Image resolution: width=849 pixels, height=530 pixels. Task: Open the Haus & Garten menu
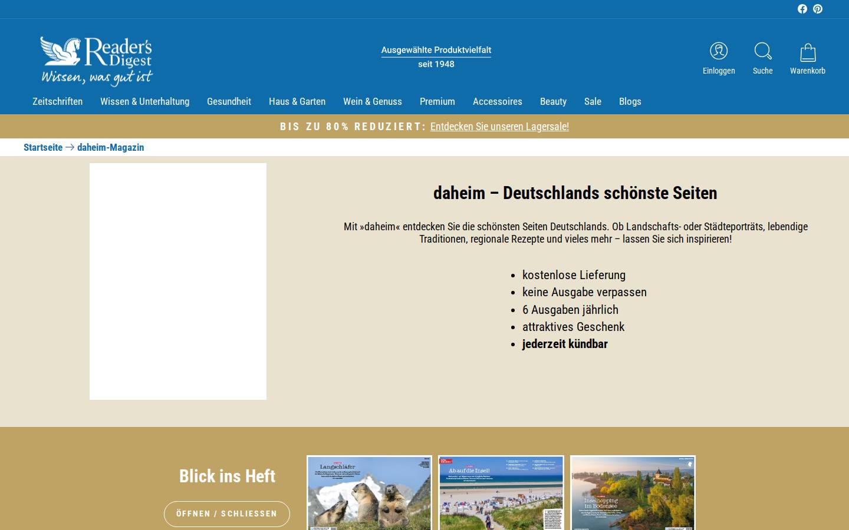click(297, 101)
